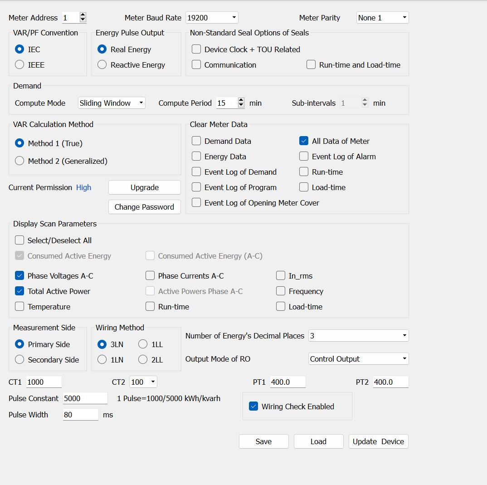
Task: Open the Meter Baud Rate dropdown
Action: (212, 18)
